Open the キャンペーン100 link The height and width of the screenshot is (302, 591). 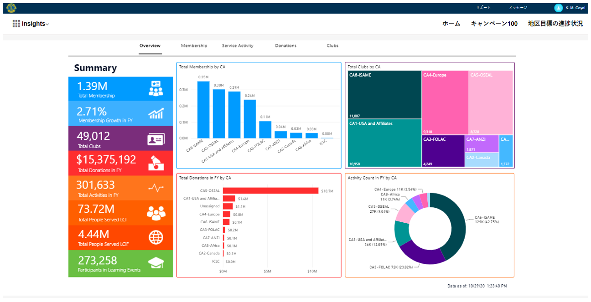coord(494,24)
